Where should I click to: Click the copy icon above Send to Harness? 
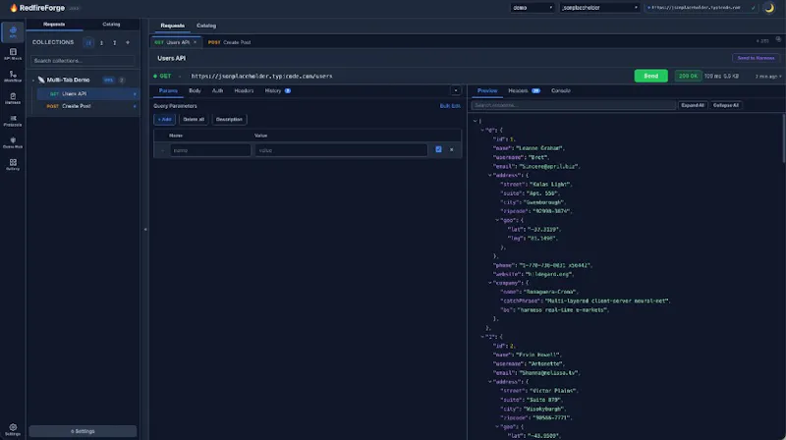pos(778,39)
